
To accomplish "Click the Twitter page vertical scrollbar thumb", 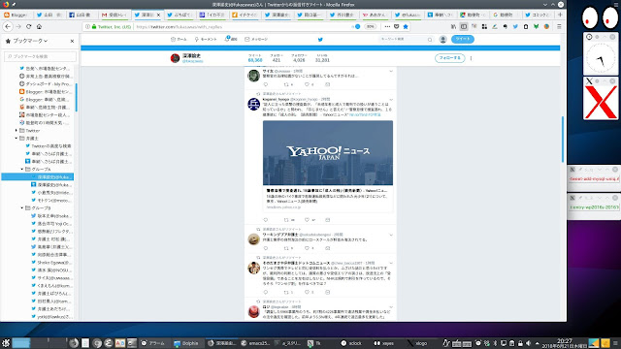I will coord(563,140).
